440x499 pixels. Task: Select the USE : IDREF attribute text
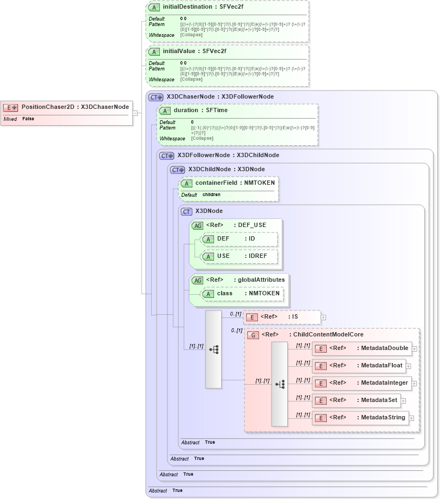pos(242,256)
